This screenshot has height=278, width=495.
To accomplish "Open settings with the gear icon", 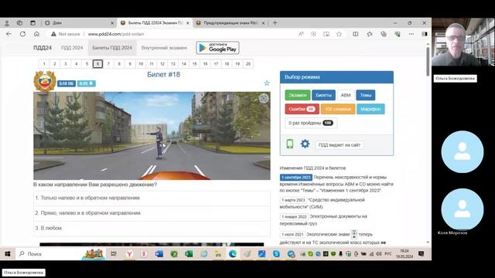I will [305, 144].
